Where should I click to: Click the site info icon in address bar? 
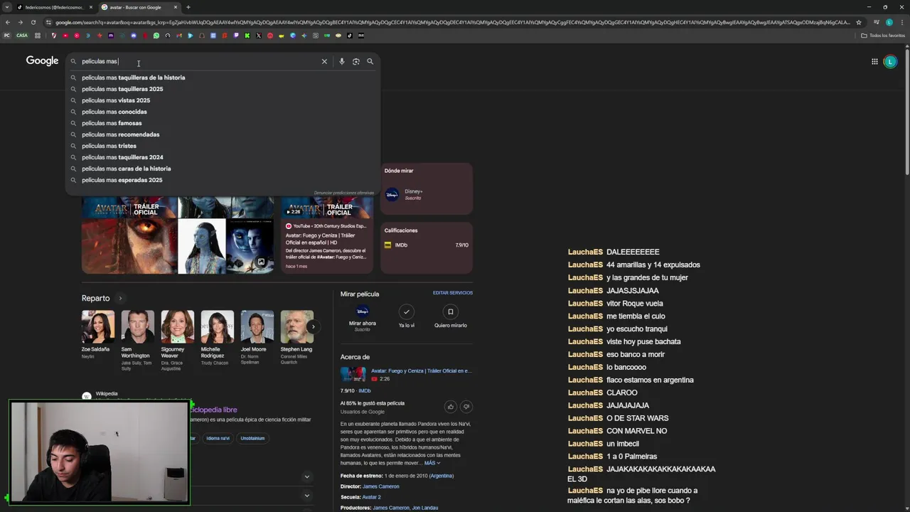(48, 22)
